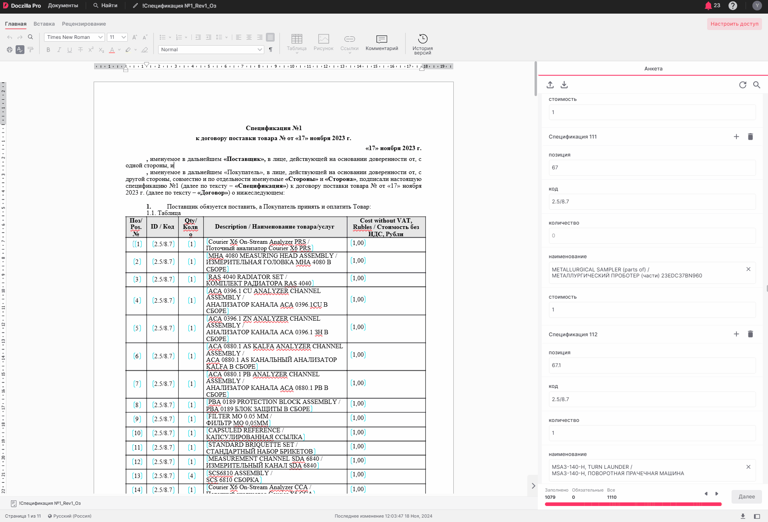
Task: Click the print icon
Action: (10, 50)
